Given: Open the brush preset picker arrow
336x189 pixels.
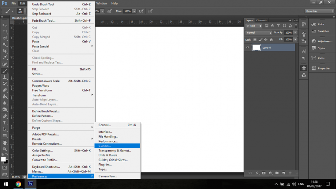Looking at the screenshot, I should [25, 11].
